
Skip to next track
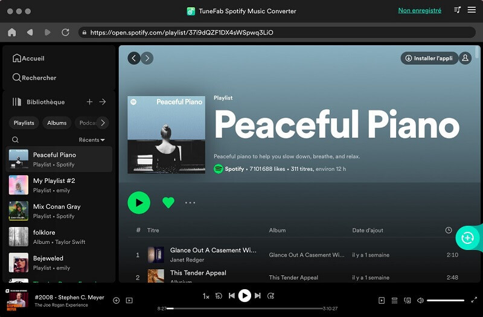pos(258,296)
